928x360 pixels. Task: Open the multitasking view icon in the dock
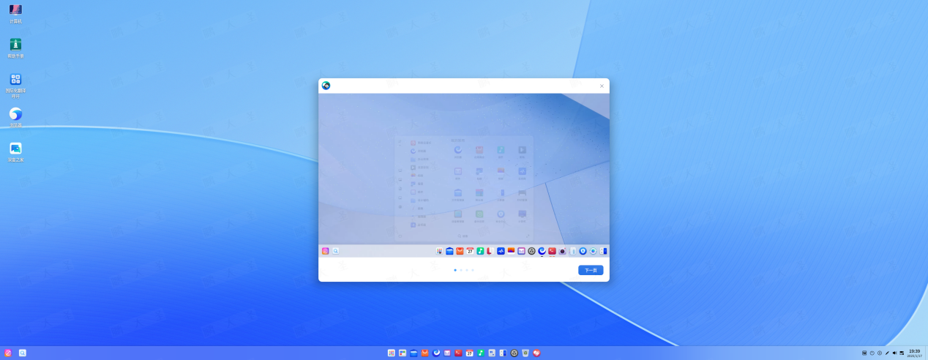coord(403,353)
